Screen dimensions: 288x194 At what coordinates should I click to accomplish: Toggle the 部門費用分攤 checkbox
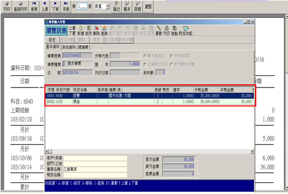[x=171, y=64]
